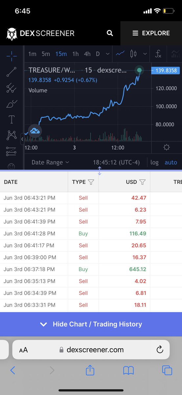Click the TradingView cloud logo on chart
This screenshot has width=182, height=395.
click(34, 131)
